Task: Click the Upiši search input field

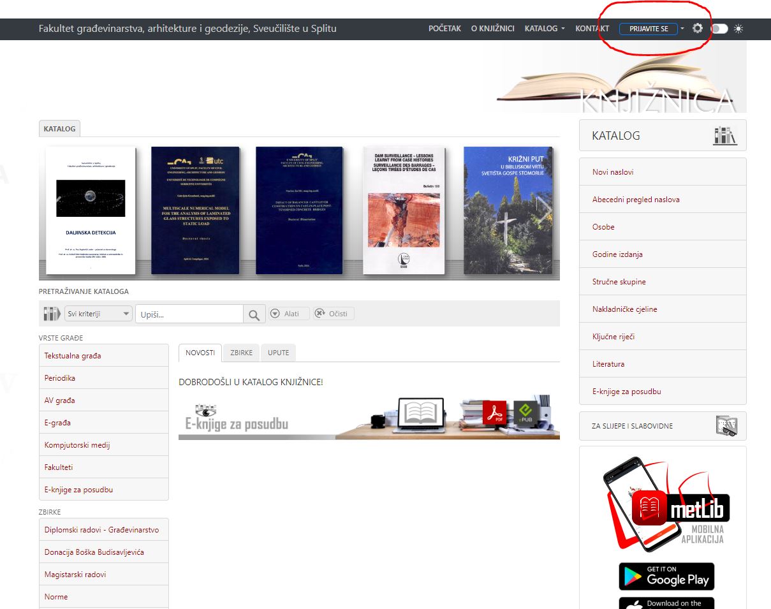Action: (x=189, y=314)
